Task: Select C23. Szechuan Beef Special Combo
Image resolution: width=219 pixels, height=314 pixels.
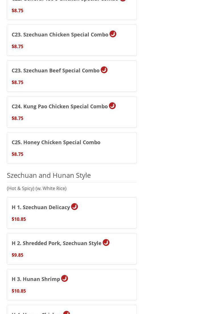Action: pos(56,71)
